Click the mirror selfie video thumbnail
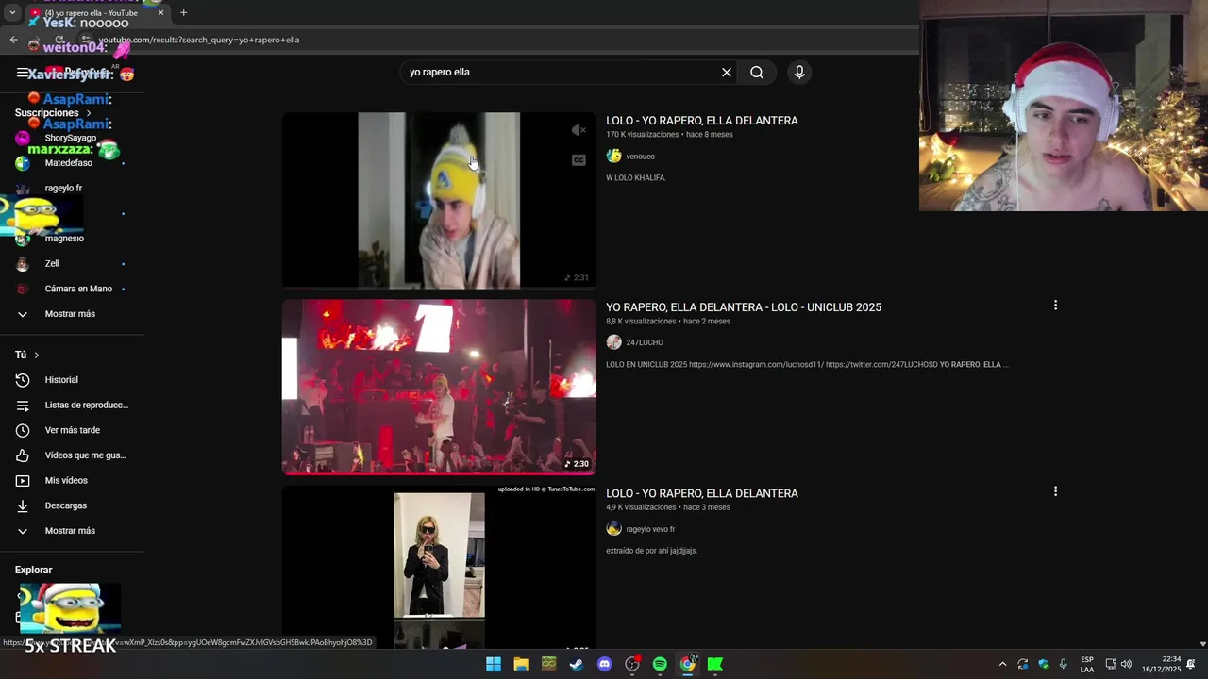1208x679 pixels. coord(439,567)
